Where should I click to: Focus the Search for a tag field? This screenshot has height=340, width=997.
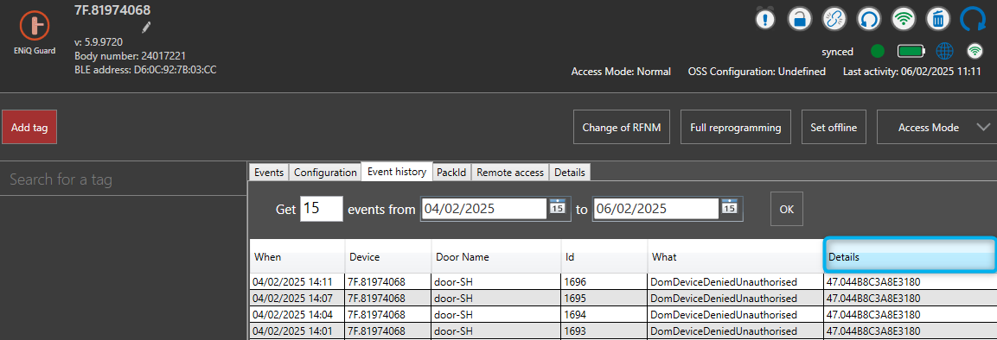[124, 179]
